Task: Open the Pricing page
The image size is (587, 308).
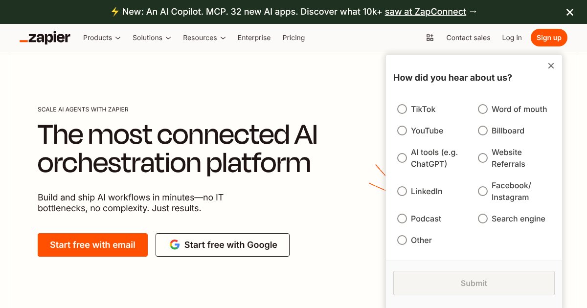Action: point(293,38)
